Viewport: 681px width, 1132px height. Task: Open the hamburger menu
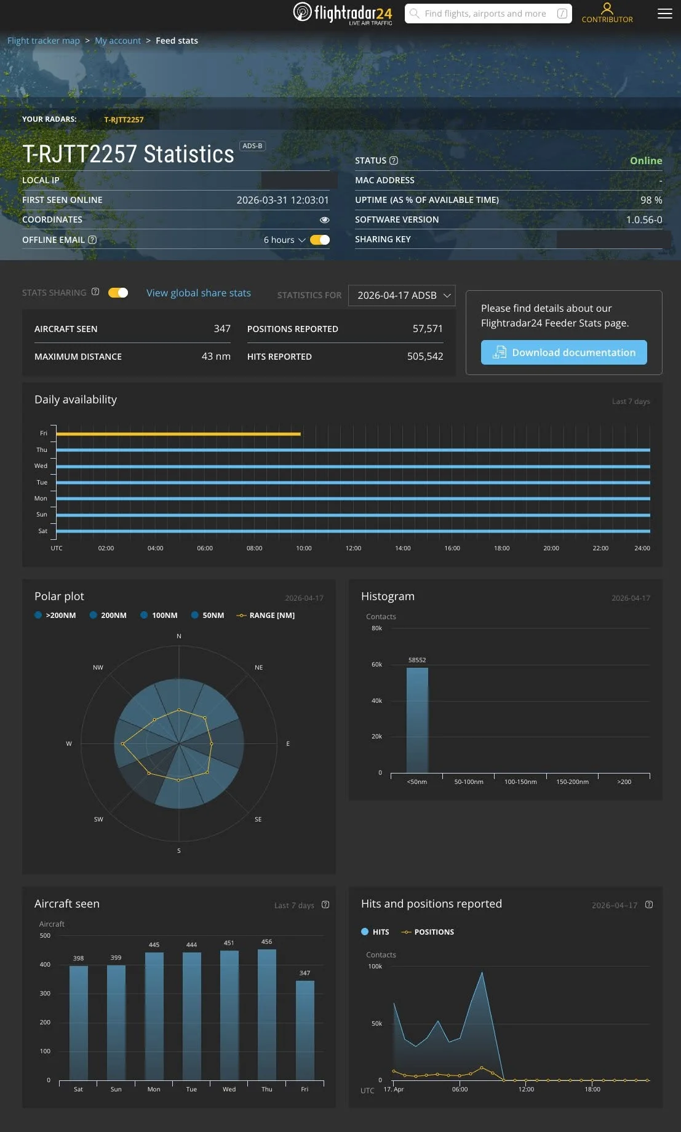click(x=664, y=14)
